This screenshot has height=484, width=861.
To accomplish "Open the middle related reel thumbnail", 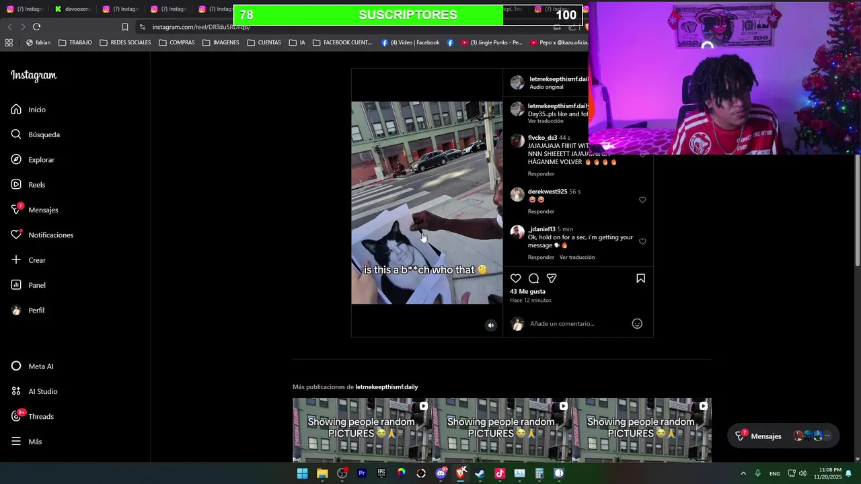I will coord(502,430).
